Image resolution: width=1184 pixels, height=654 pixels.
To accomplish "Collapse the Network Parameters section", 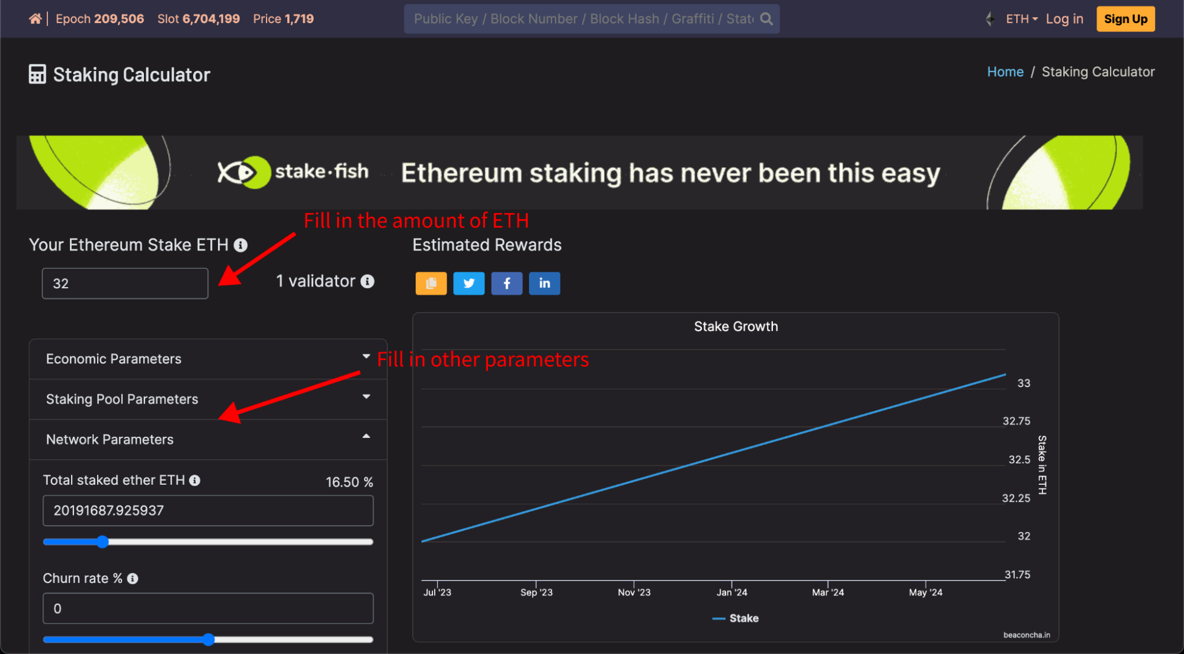I will point(208,440).
